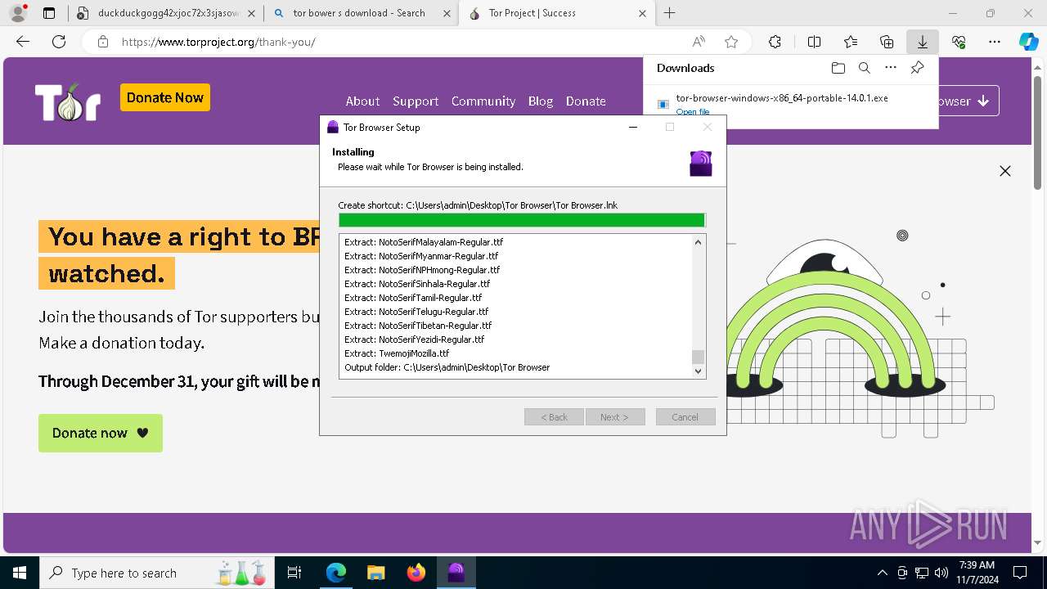Click Tor Browser Setup taskbar icon

pyautogui.click(x=456, y=573)
